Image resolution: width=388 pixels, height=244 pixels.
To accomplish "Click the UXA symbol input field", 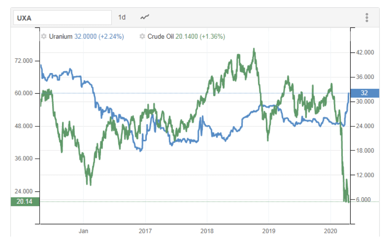I will coord(62,18).
